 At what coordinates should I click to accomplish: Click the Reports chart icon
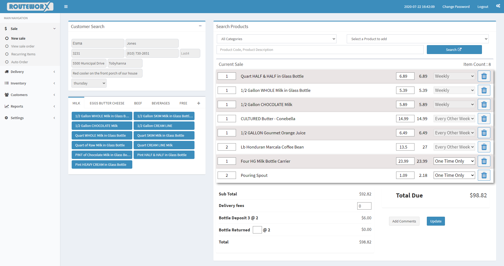(x=7, y=106)
